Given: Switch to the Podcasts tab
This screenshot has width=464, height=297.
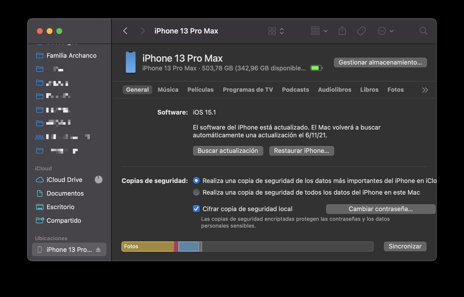Looking at the screenshot, I should pyautogui.click(x=295, y=90).
